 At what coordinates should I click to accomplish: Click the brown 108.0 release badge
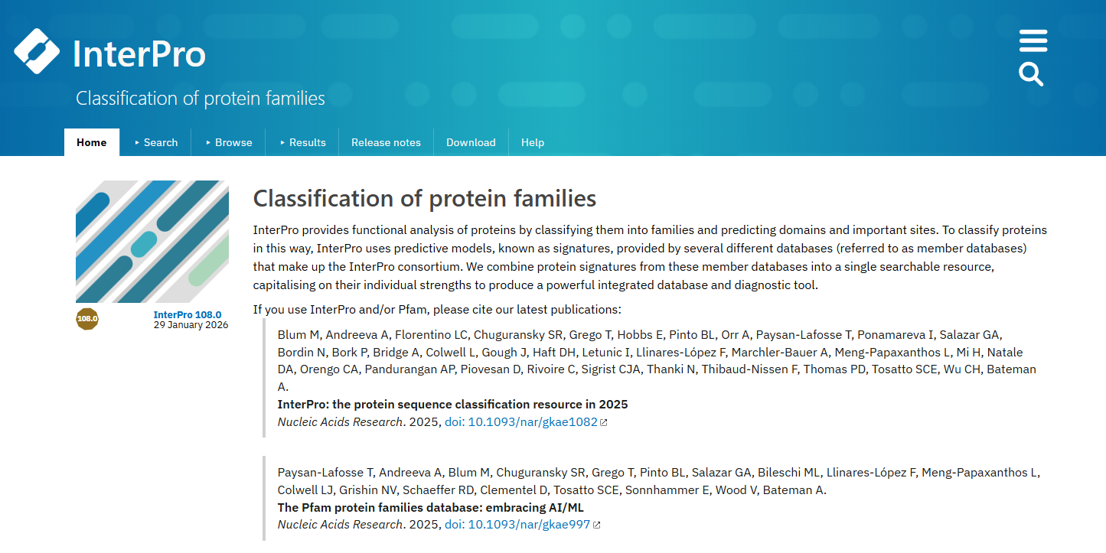pos(87,318)
